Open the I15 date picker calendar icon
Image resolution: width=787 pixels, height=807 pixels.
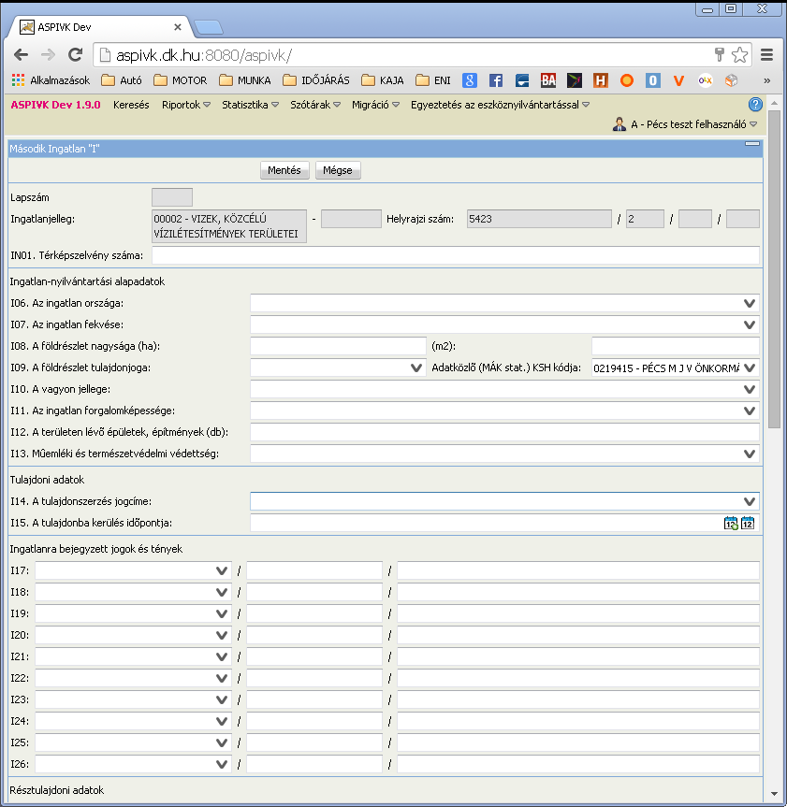click(x=748, y=523)
